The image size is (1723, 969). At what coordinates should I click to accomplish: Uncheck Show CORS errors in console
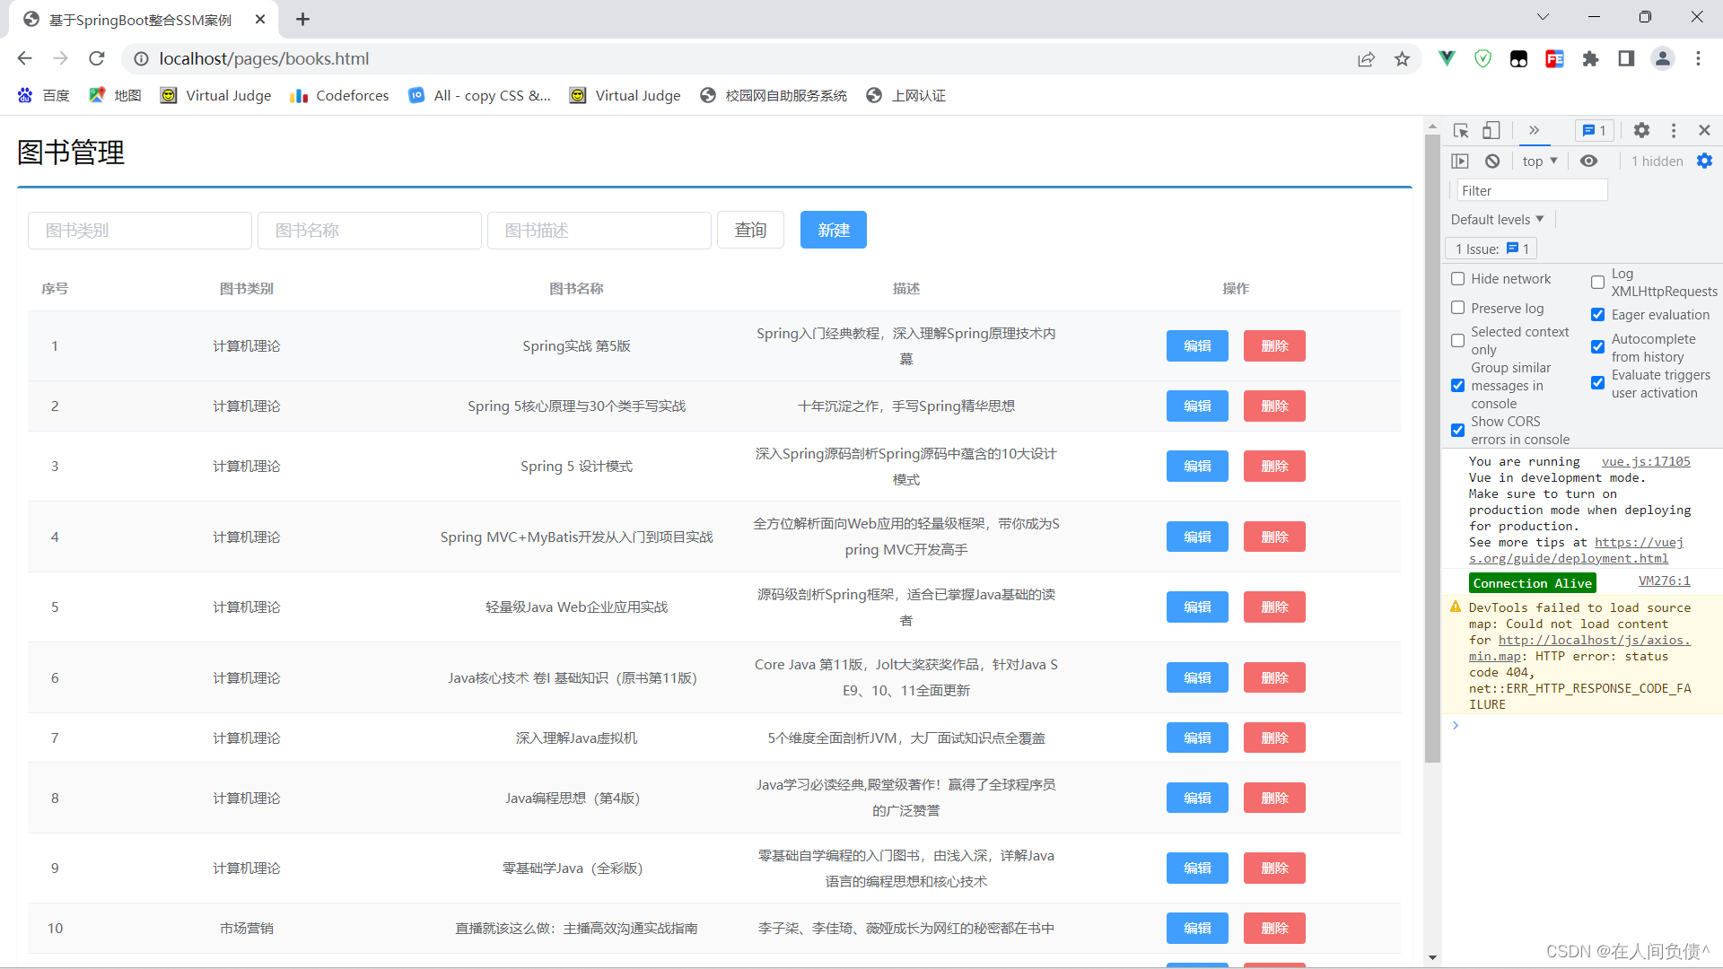(x=1457, y=431)
